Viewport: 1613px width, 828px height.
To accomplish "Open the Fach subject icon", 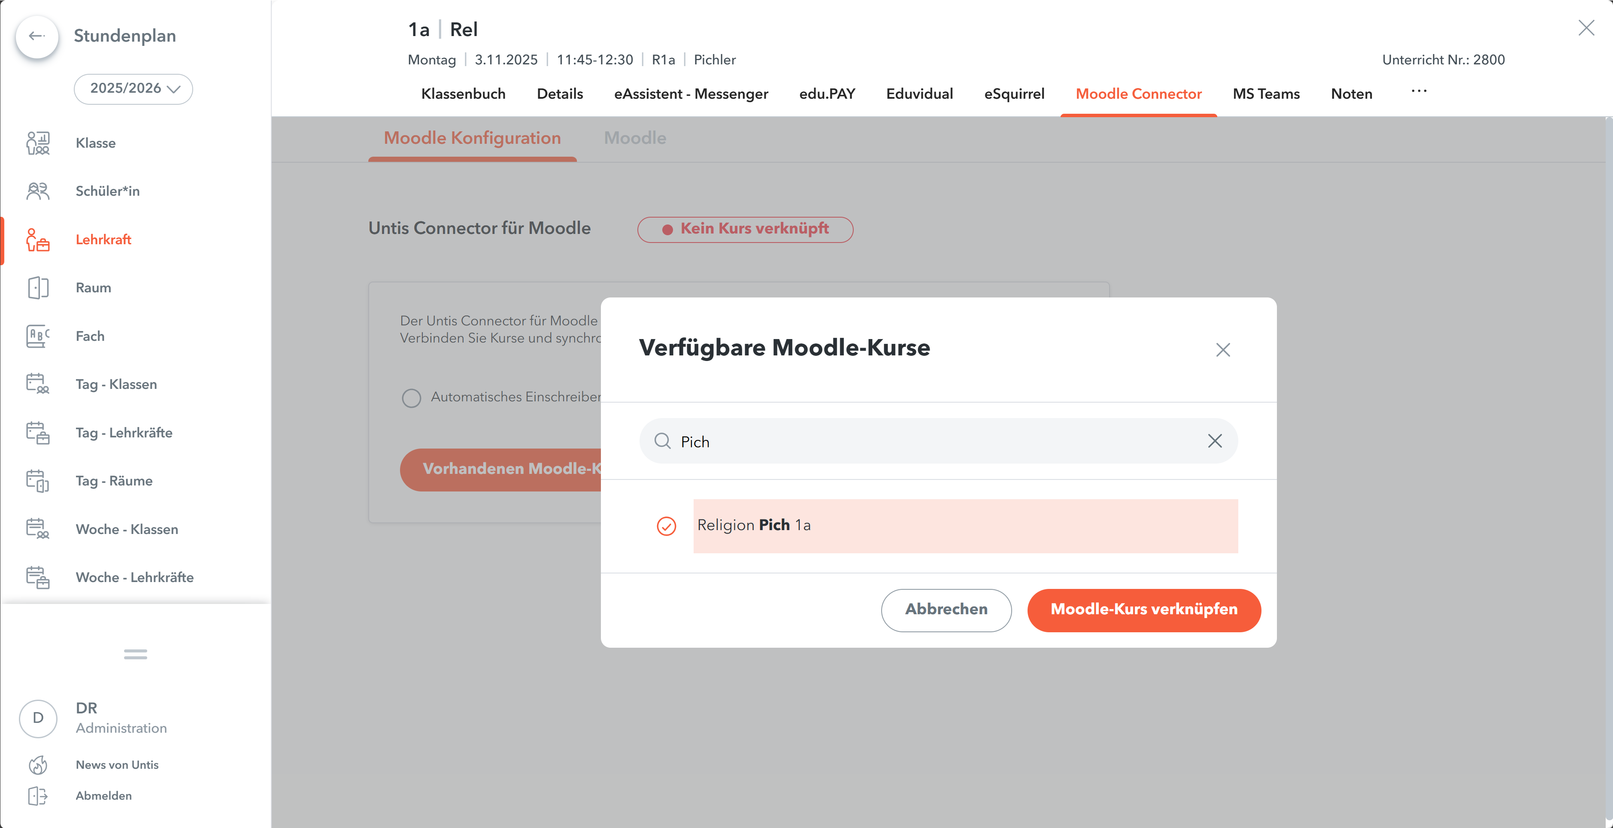I will (x=38, y=337).
